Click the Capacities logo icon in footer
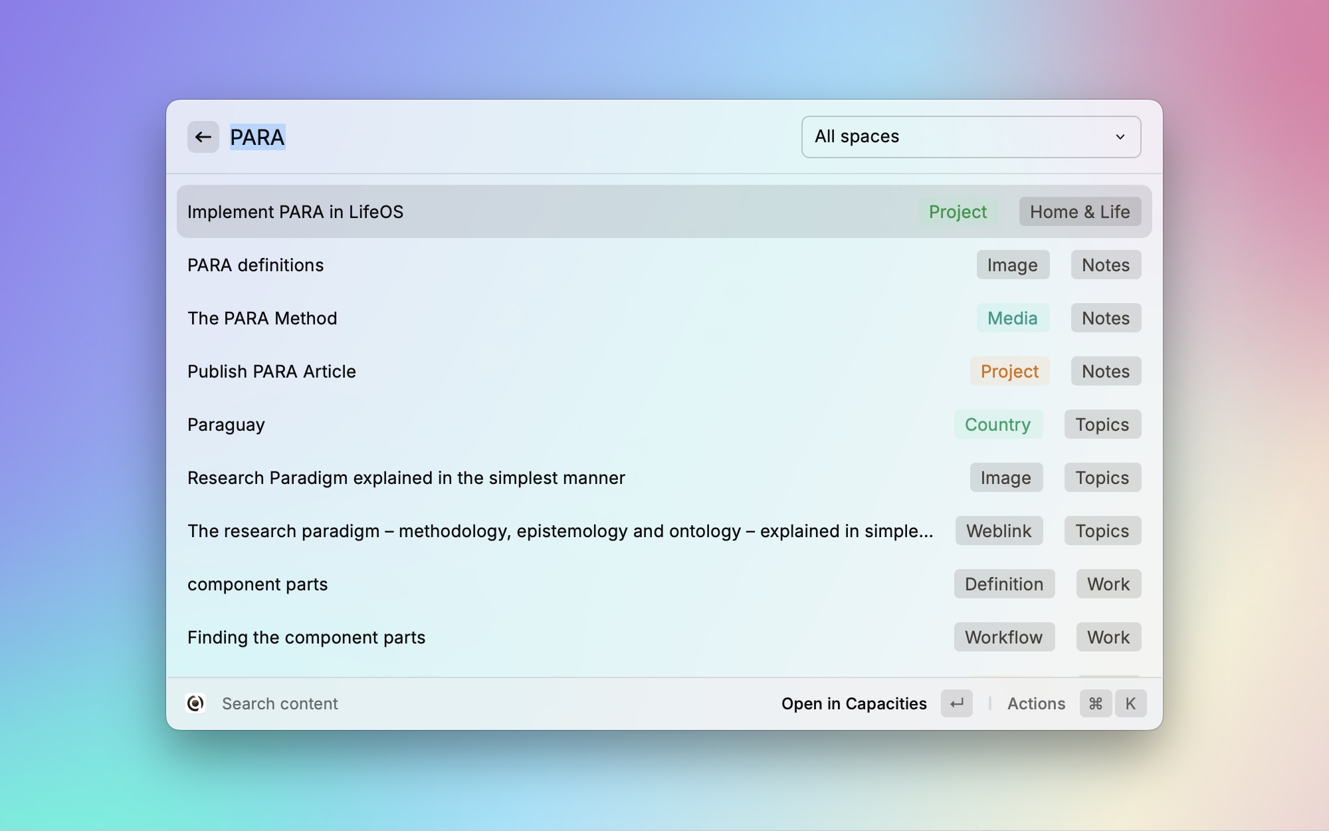1329x831 pixels. coord(195,703)
